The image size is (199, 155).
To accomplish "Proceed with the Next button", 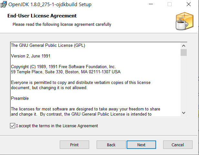I will pyautogui.click(x=141, y=145).
